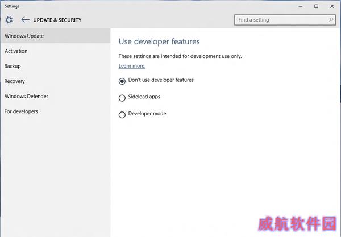This screenshot has width=341, height=237.
Task: Select Don't use developer features option
Action: (x=122, y=81)
